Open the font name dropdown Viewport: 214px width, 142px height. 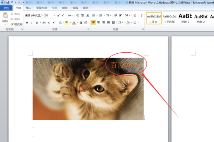pyautogui.click(x=43, y=16)
